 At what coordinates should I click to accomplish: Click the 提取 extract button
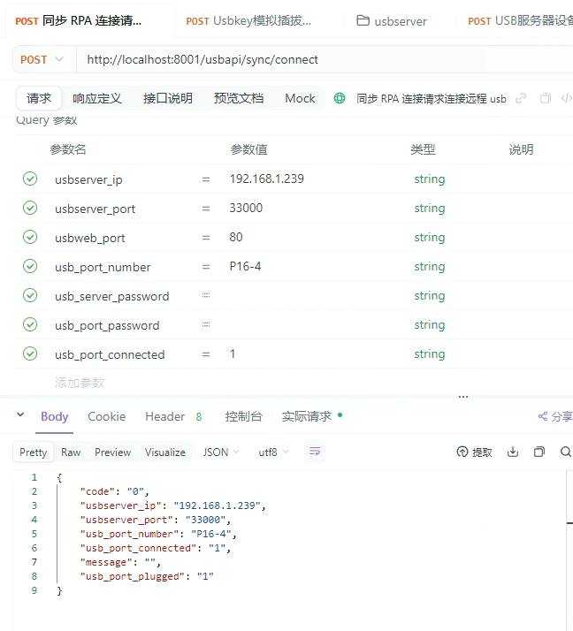tap(475, 452)
